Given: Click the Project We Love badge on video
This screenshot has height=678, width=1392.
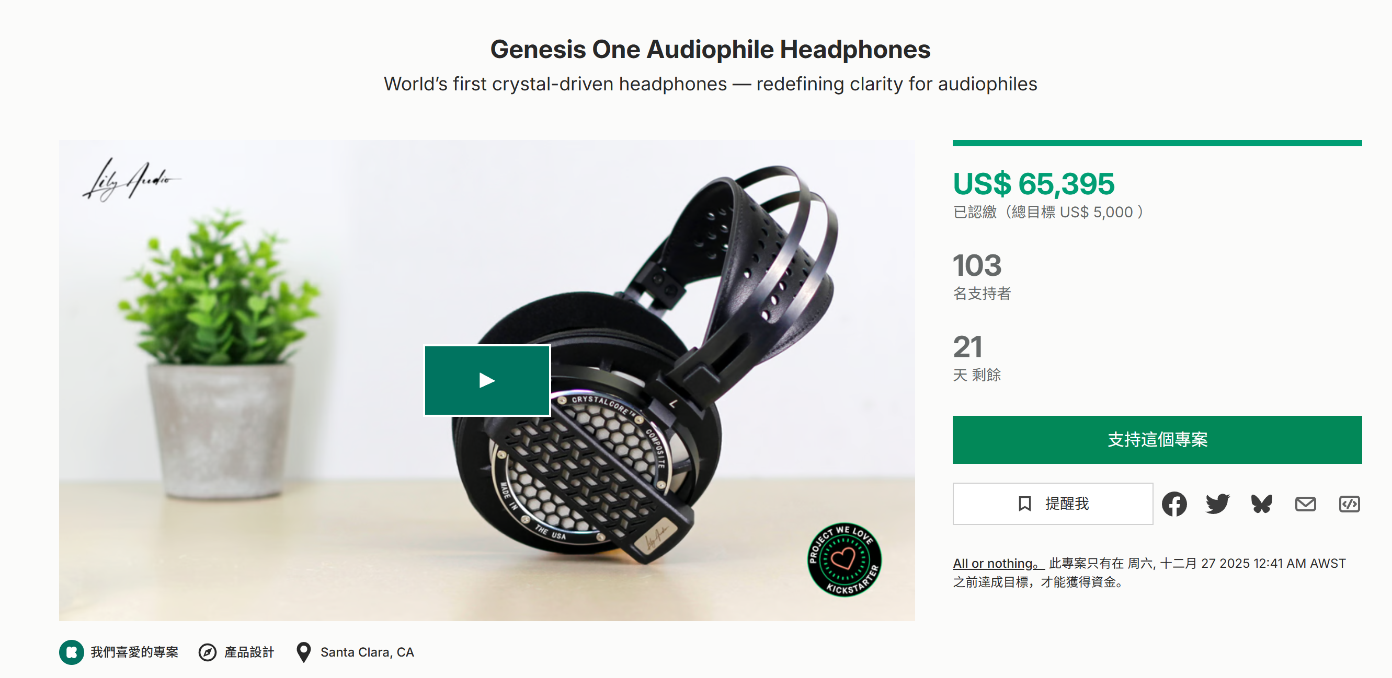Looking at the screenshot, I should coord(844,560).
